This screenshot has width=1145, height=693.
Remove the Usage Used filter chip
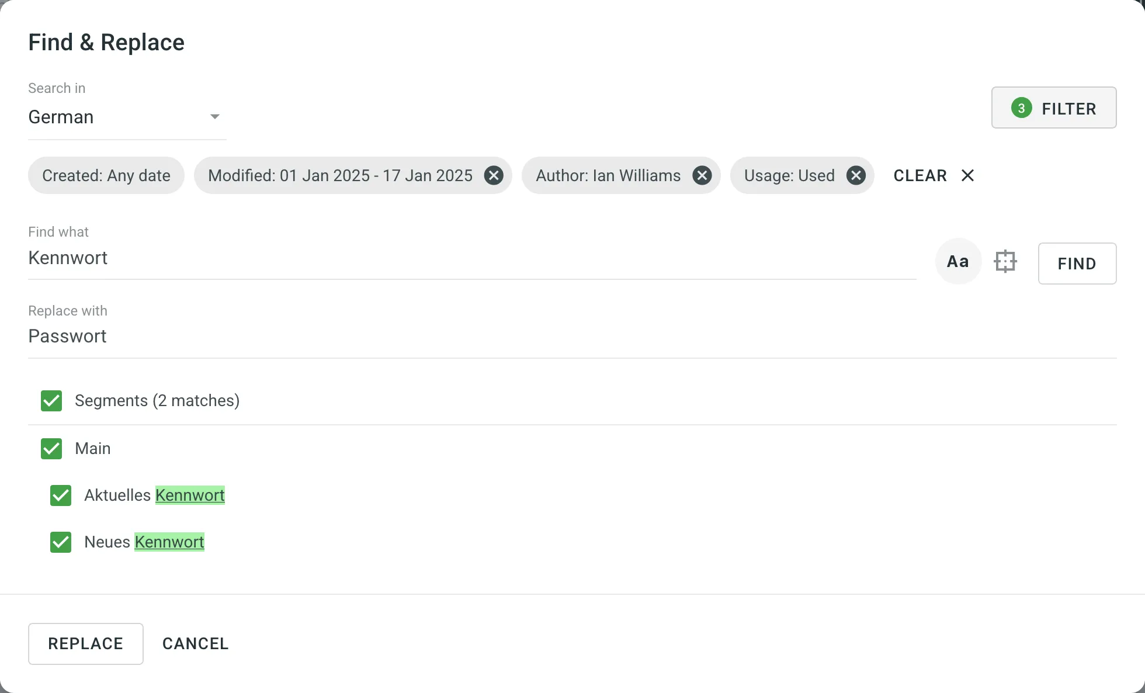pyautogui.click(x=856, y=175)
